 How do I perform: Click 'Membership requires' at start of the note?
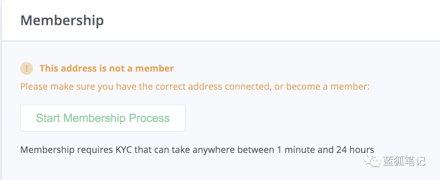coord(66,150)
